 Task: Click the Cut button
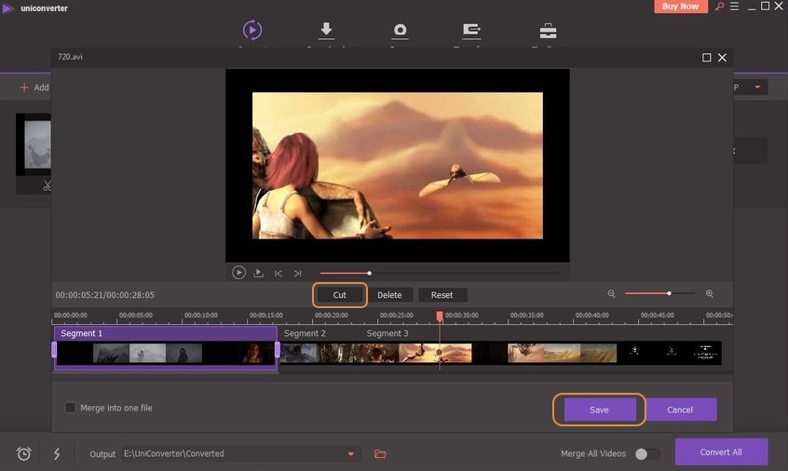pyautogui.click(x=340, y=295)
